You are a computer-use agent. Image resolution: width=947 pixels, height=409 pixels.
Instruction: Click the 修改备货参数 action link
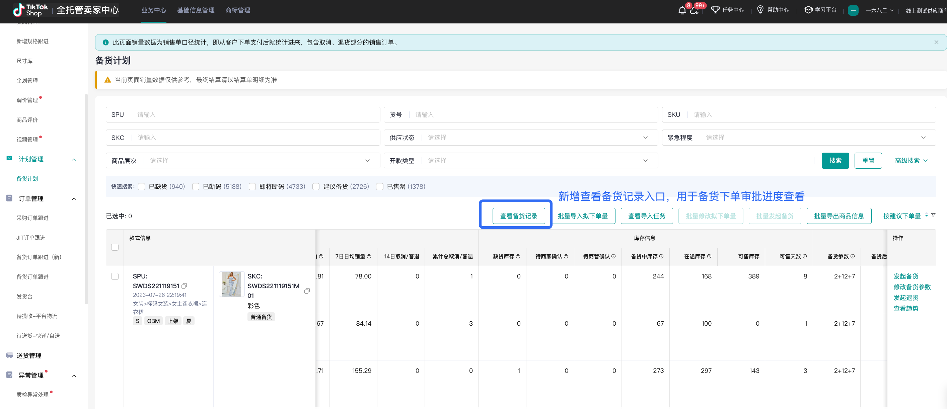912,287
